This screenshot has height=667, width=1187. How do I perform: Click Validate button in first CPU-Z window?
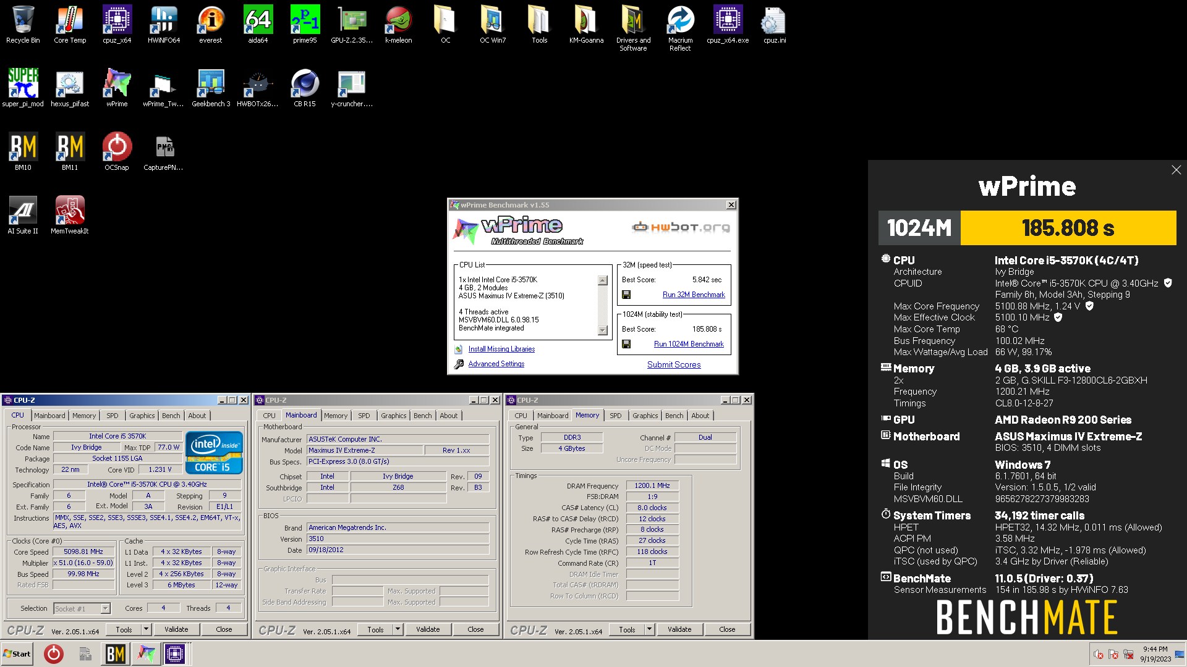(176, 629)
